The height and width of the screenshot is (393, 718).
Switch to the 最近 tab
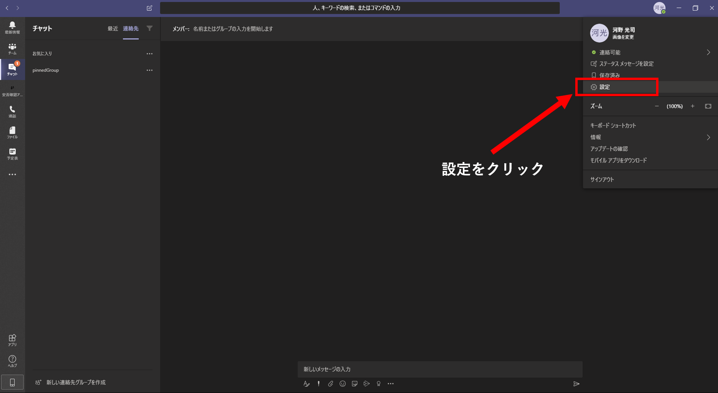113,28
